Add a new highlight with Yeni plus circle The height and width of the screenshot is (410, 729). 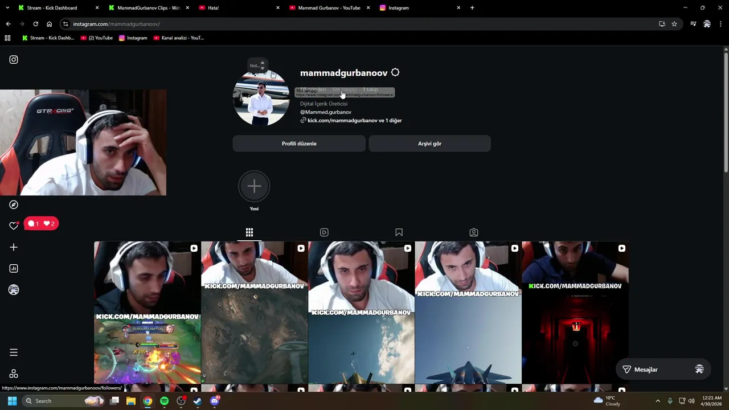point(254,186)
